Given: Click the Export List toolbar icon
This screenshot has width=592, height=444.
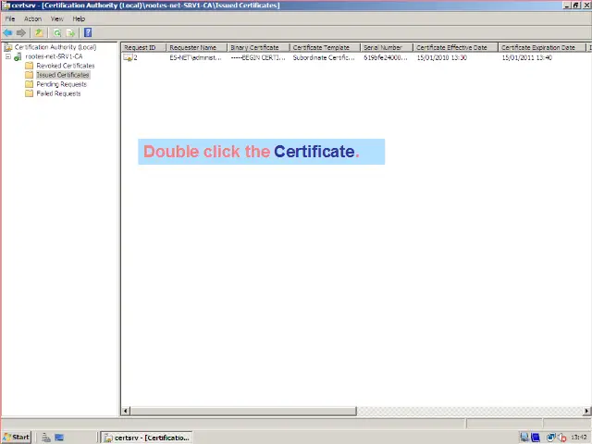Looking at the screenshot, I should pos(70,32).
